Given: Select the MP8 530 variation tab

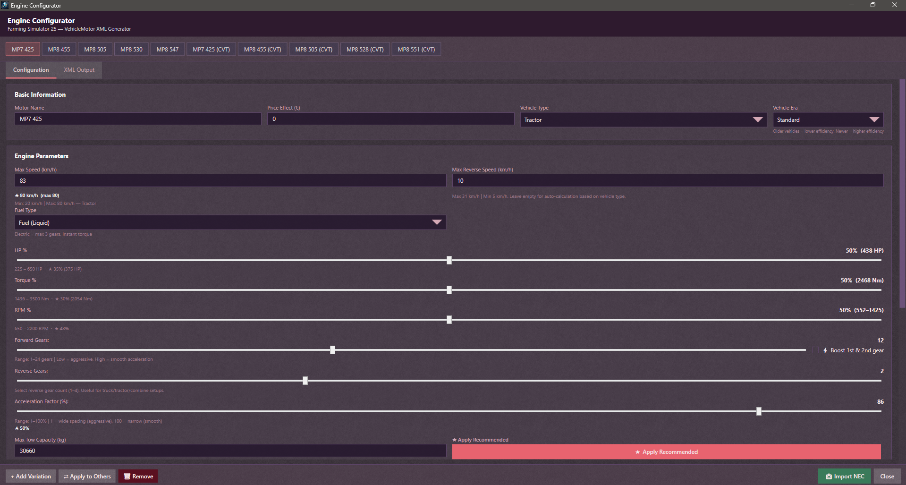Looking at the screenshot, I should tap(131, 49).
